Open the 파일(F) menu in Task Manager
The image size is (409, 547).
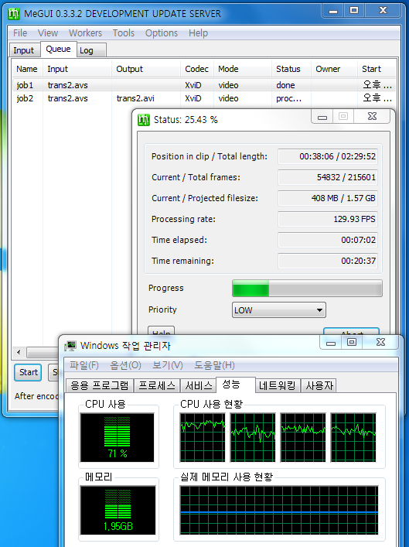[x=84, y=365]
